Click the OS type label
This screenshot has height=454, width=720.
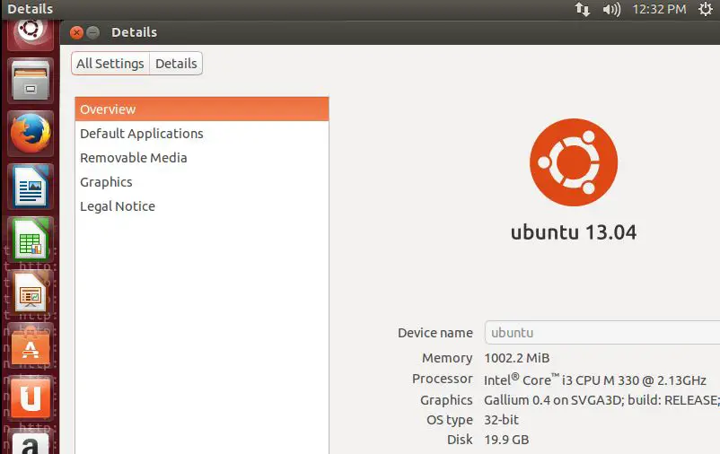click(x=449, y=420)
